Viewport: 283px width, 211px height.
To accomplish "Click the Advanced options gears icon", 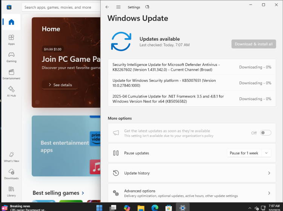I will click(116, 193).
